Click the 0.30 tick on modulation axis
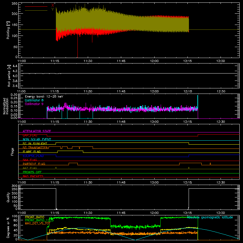This screenshot has width=243, height=243. [14, 95]
